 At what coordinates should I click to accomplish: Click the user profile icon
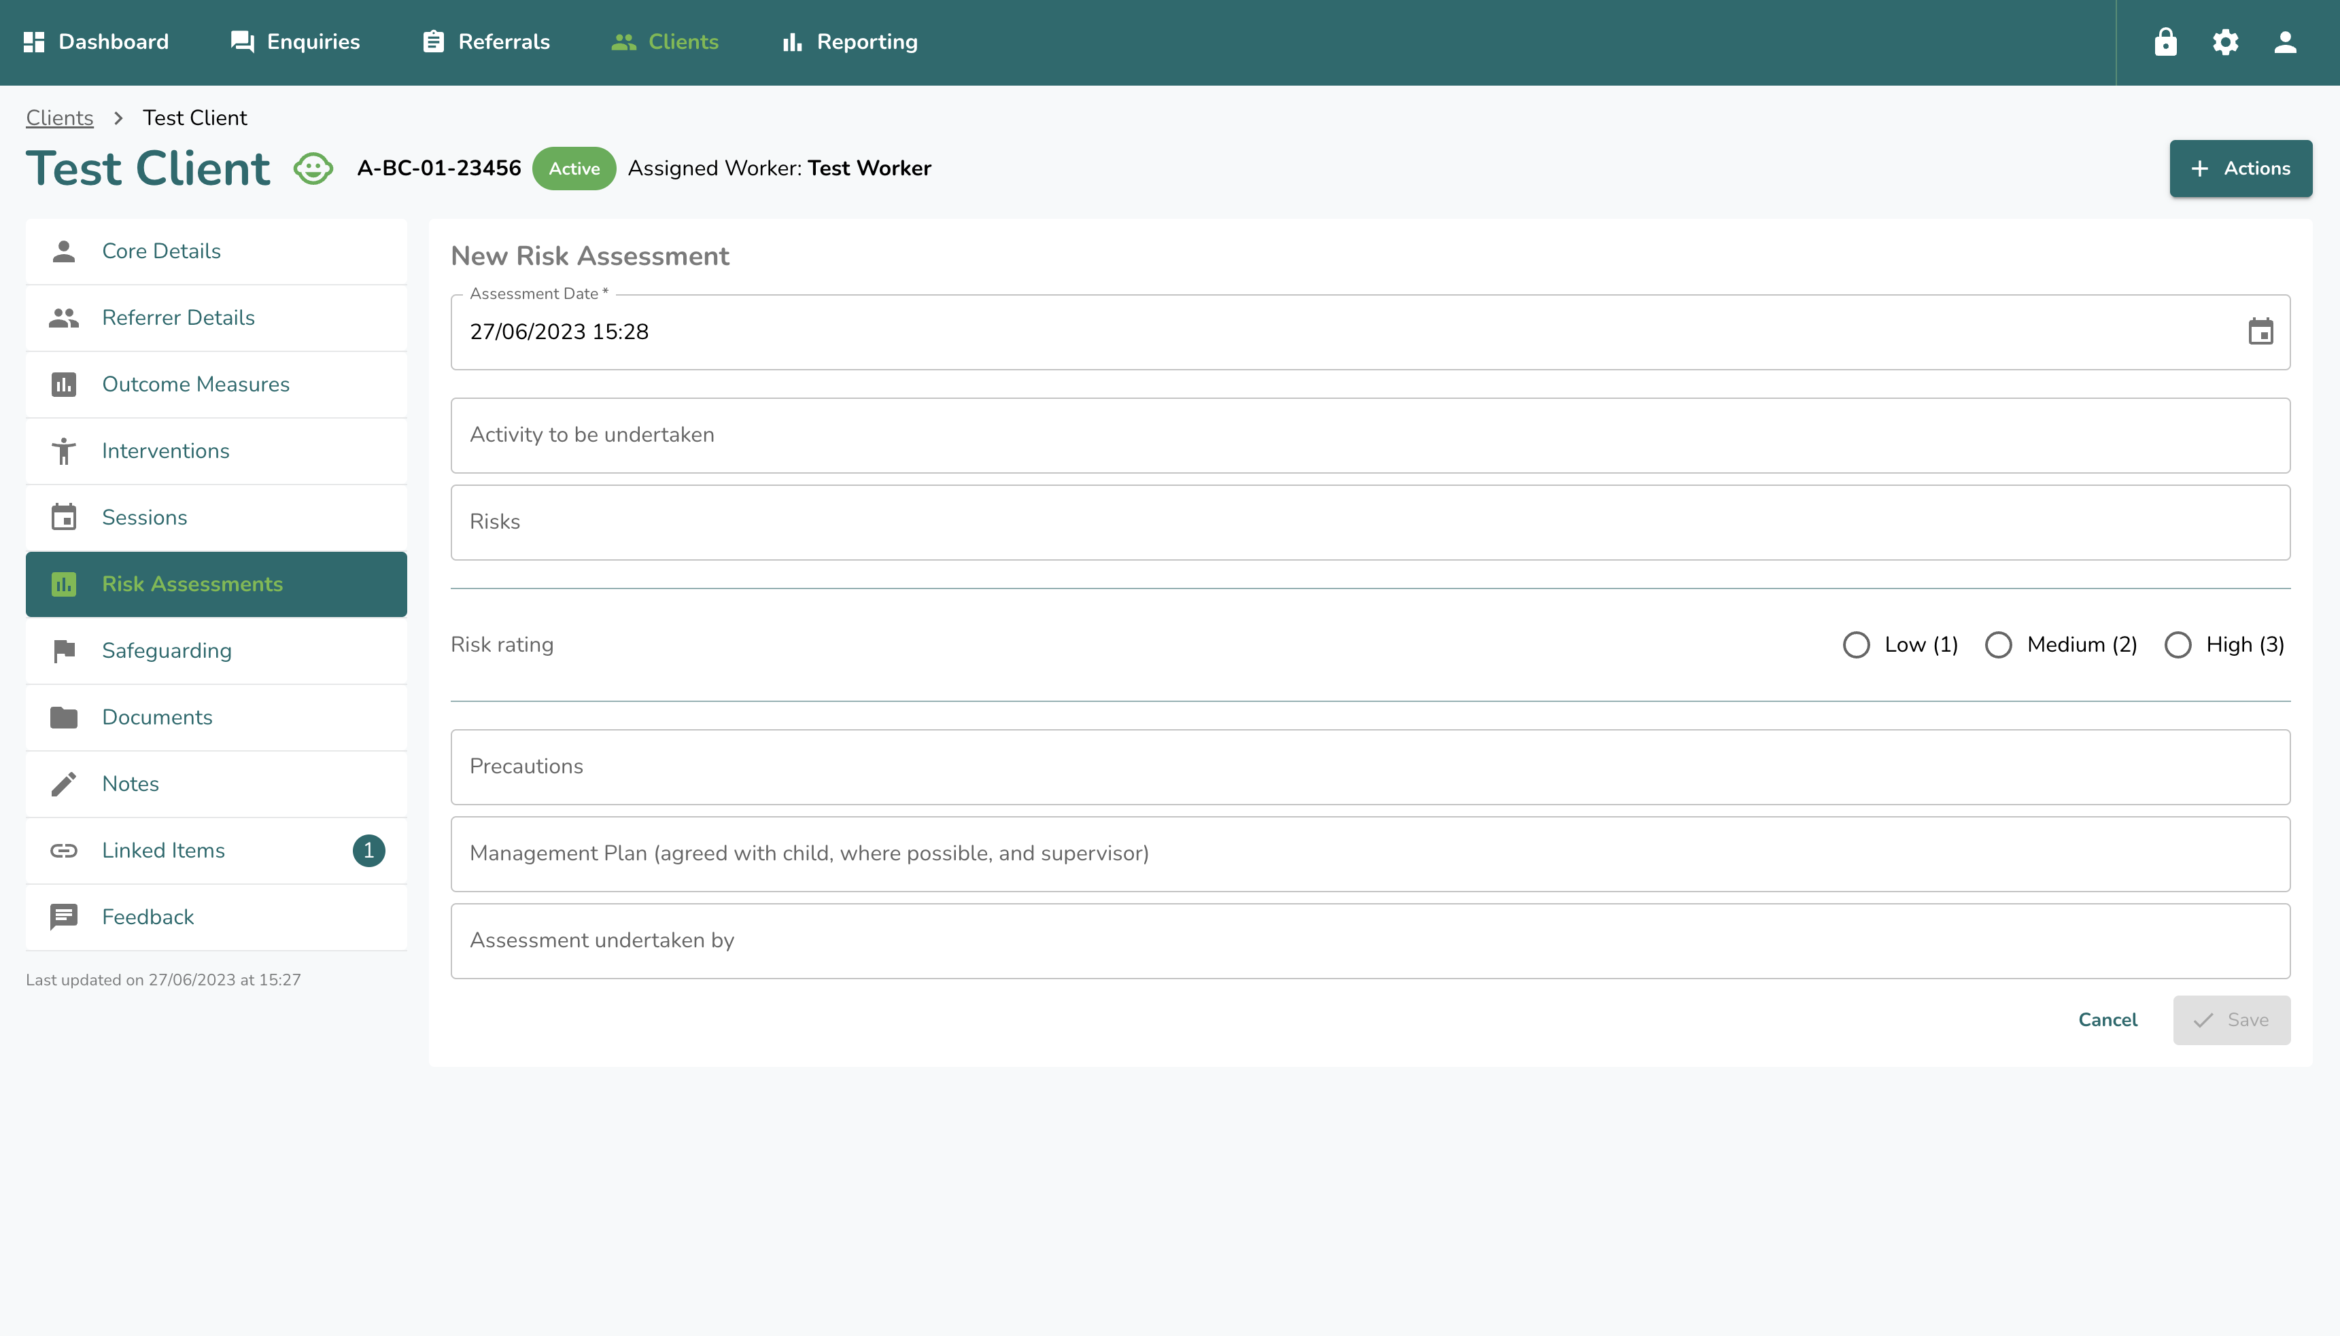[x=2285, y=42]
